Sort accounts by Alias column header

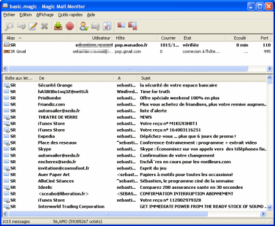tap(35, 38)
